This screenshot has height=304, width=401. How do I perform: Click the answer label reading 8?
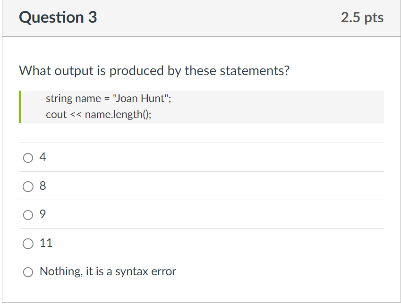43,186
